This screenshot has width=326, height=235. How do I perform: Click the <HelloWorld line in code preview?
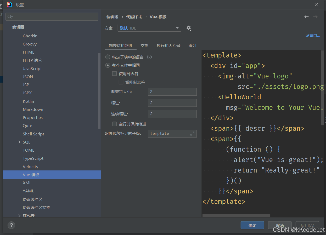[239, 97]
